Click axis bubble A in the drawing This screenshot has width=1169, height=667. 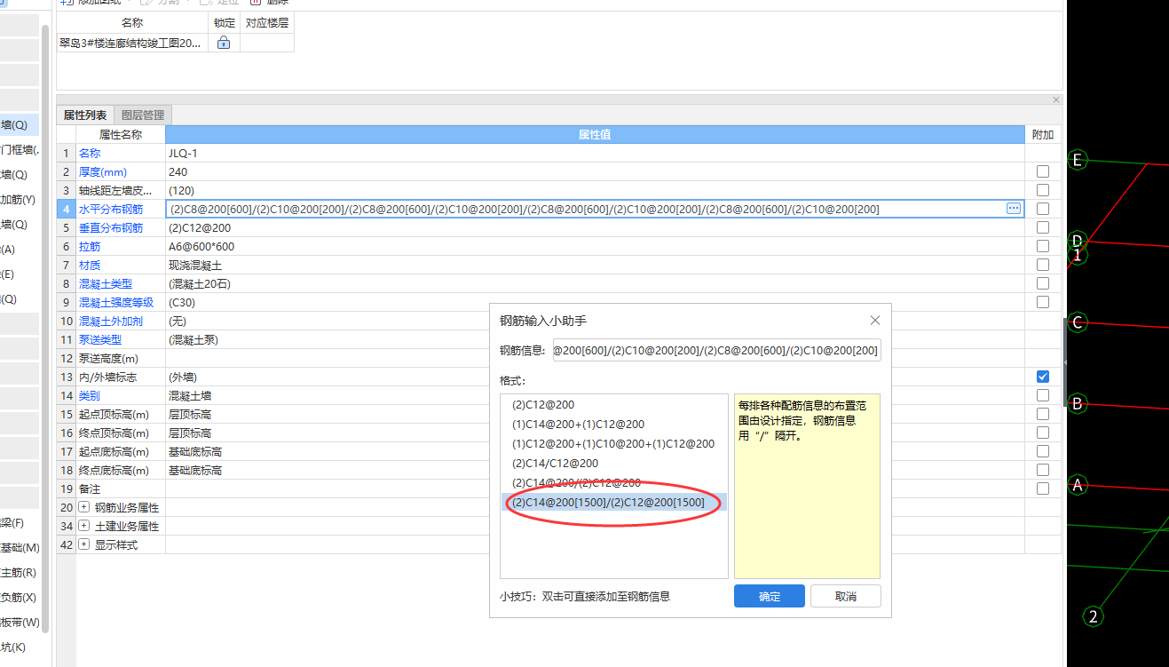[1078, 485]
